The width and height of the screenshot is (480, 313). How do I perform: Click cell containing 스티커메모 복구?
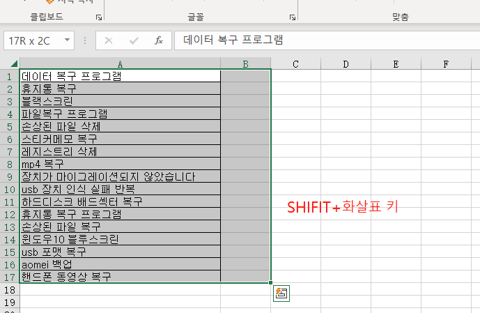[120, 139]
